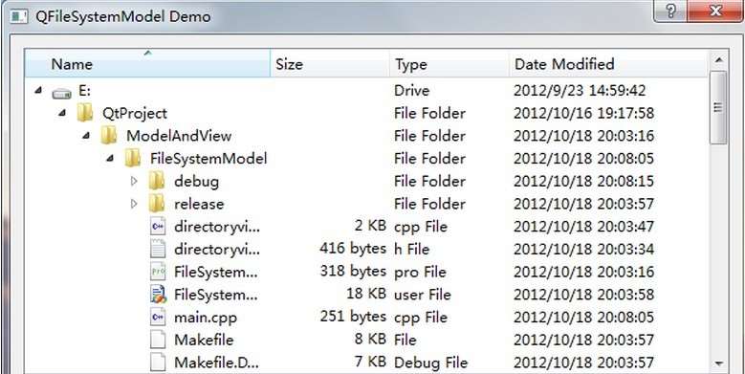The image size is (745, 374).
Task: Expand the release folder arrow
Action: 134,204
